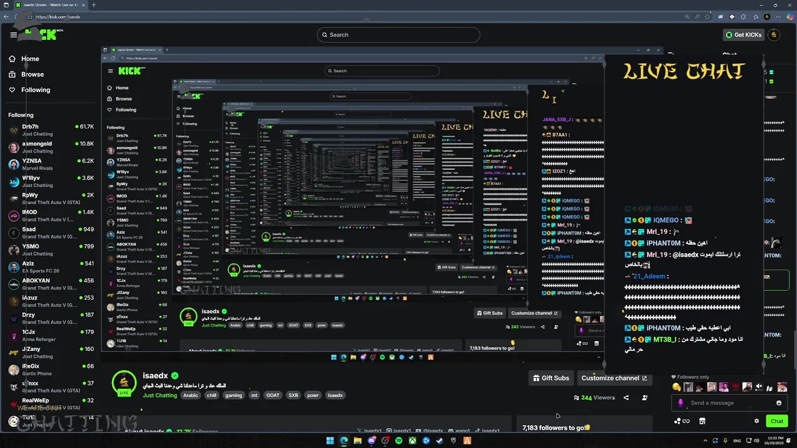The image size is (797, 448).
Task: Open a new browser tab with plus
Action: [x=94, y=5]
